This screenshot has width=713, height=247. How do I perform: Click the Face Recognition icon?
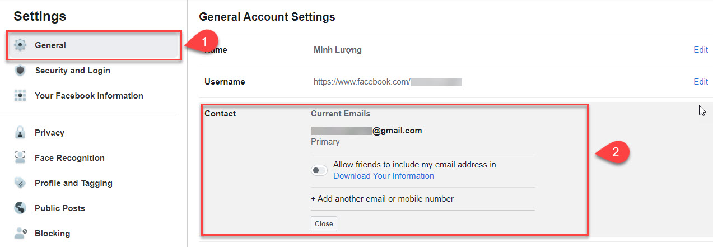coord(20,158)
